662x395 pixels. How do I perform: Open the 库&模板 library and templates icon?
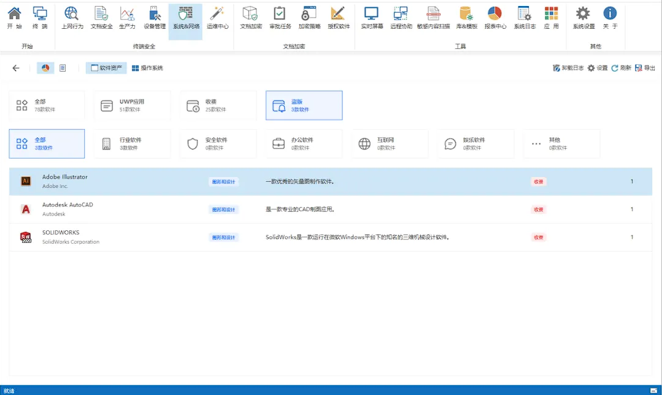[x=466, y=18]
